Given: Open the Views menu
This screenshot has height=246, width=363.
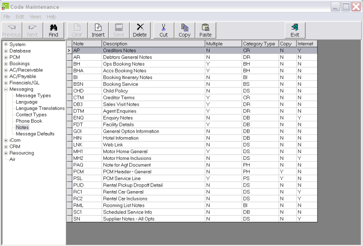Looking at the screenshot, I should click(35, 17).
